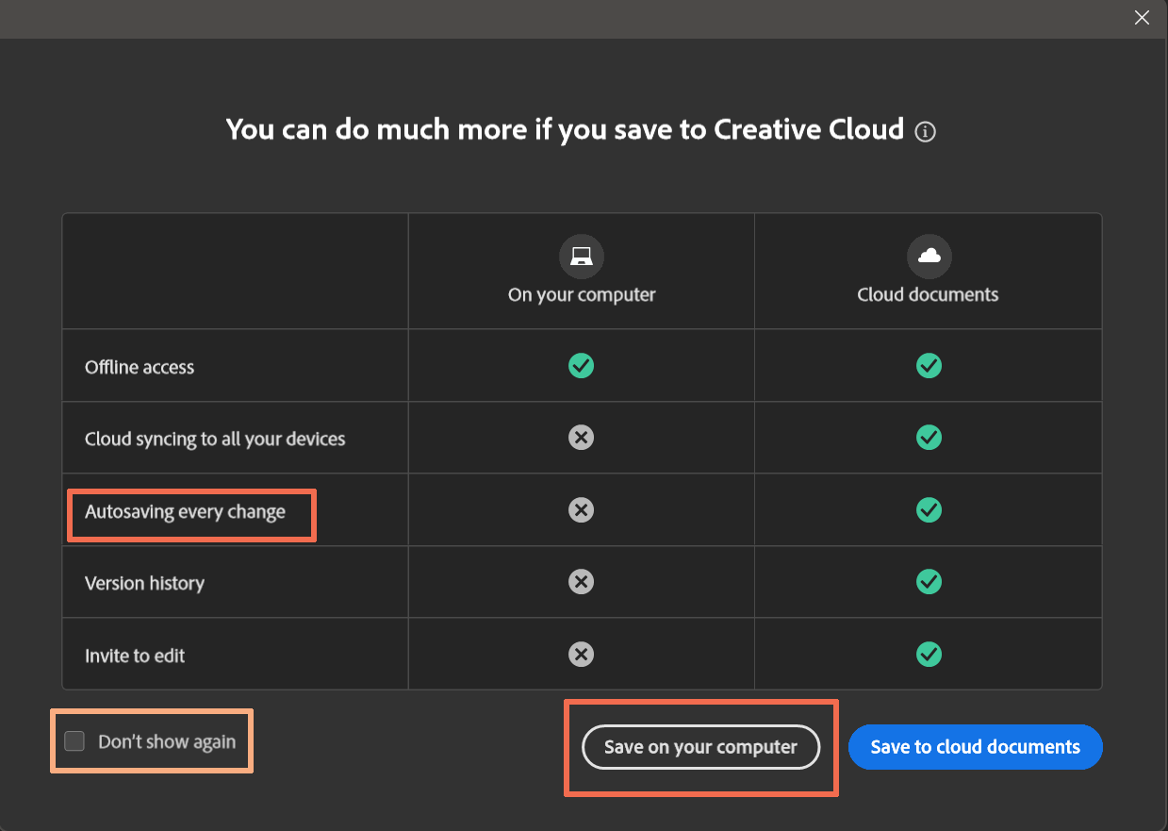Image resolution: width=1168 pixels, height=831 pixels.
Task: Close the save dialog with the X
Action: click(1142, 18)
